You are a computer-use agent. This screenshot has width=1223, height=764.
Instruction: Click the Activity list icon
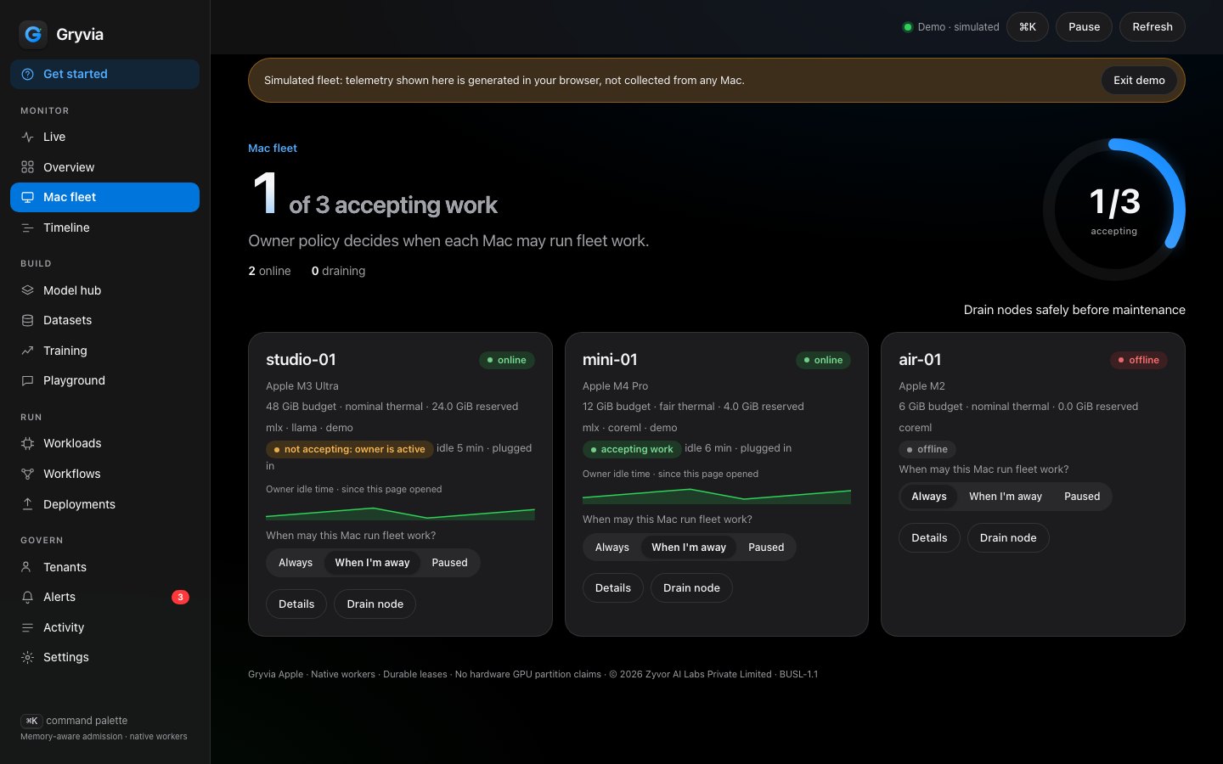28,627
